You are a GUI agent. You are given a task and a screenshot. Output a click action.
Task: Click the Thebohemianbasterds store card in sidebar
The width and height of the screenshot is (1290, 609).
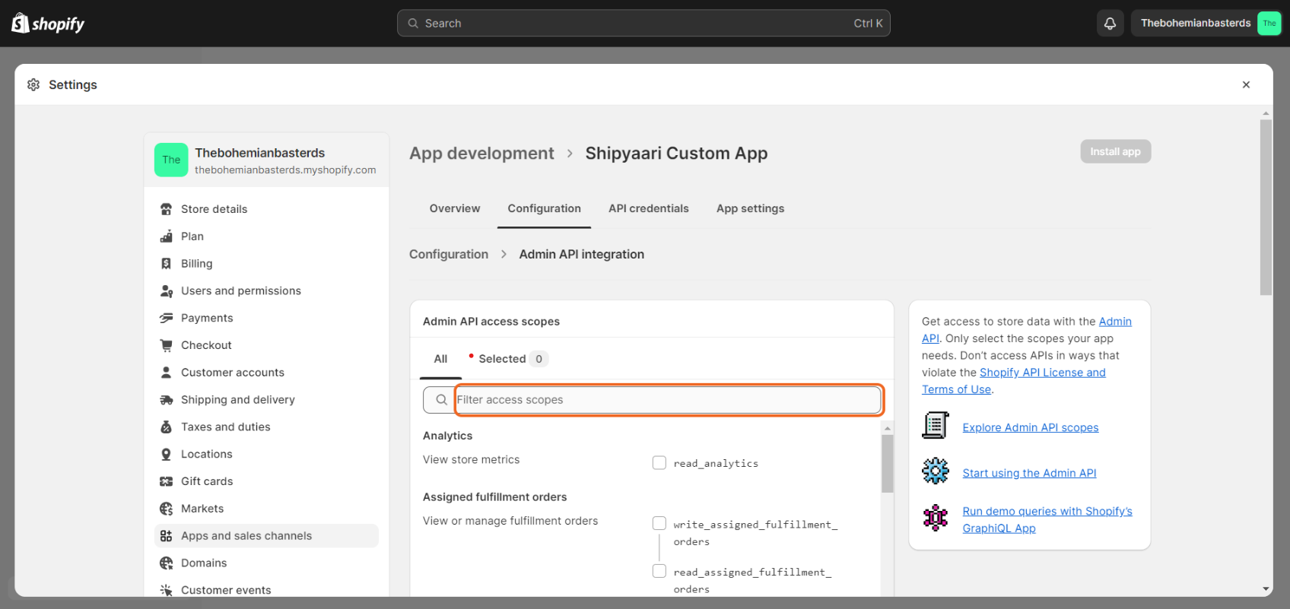266,160
